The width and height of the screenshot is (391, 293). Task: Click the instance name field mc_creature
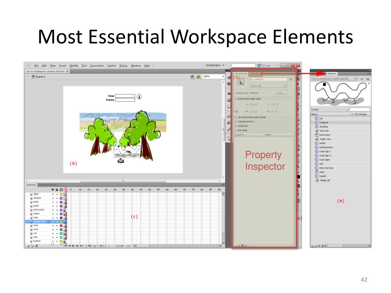[x=268, y=79]
